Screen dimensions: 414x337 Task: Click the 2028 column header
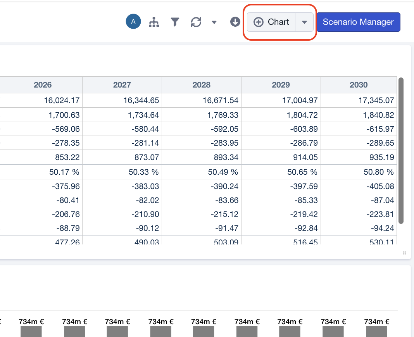(x=202, y=85)
